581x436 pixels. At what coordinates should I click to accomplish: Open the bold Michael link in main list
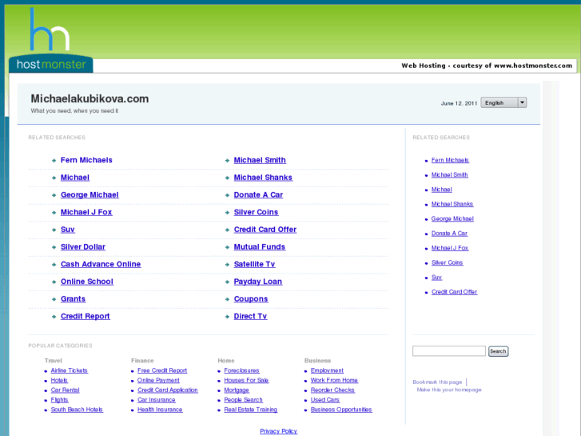(75, 178)
